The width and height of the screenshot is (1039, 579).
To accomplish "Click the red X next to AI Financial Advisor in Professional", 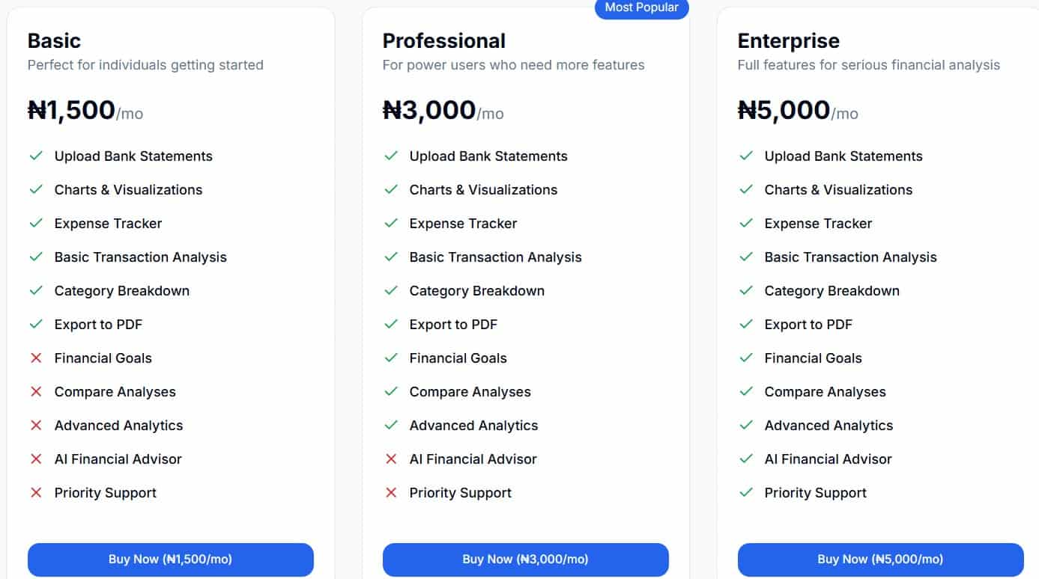I will click(391, 459).
